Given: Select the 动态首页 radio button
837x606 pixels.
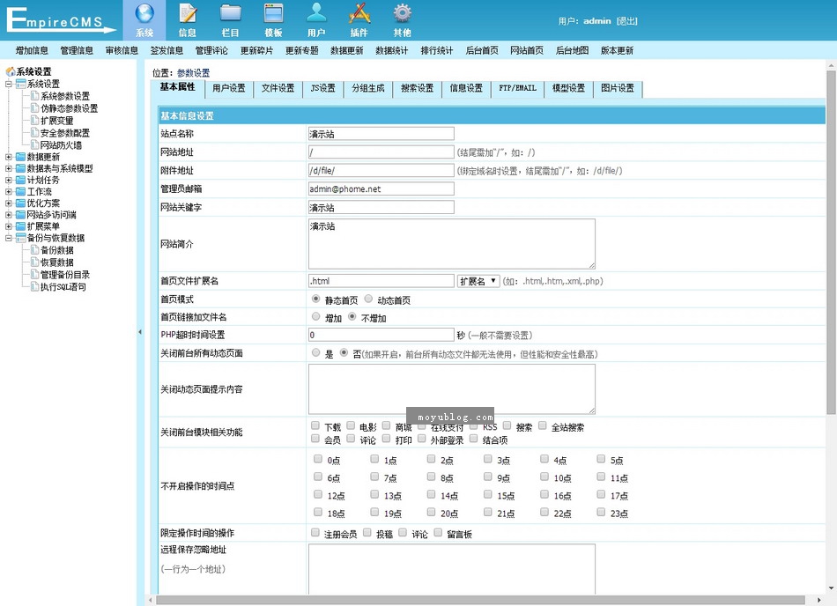Looking at the screenshot, I should point(368,299).
